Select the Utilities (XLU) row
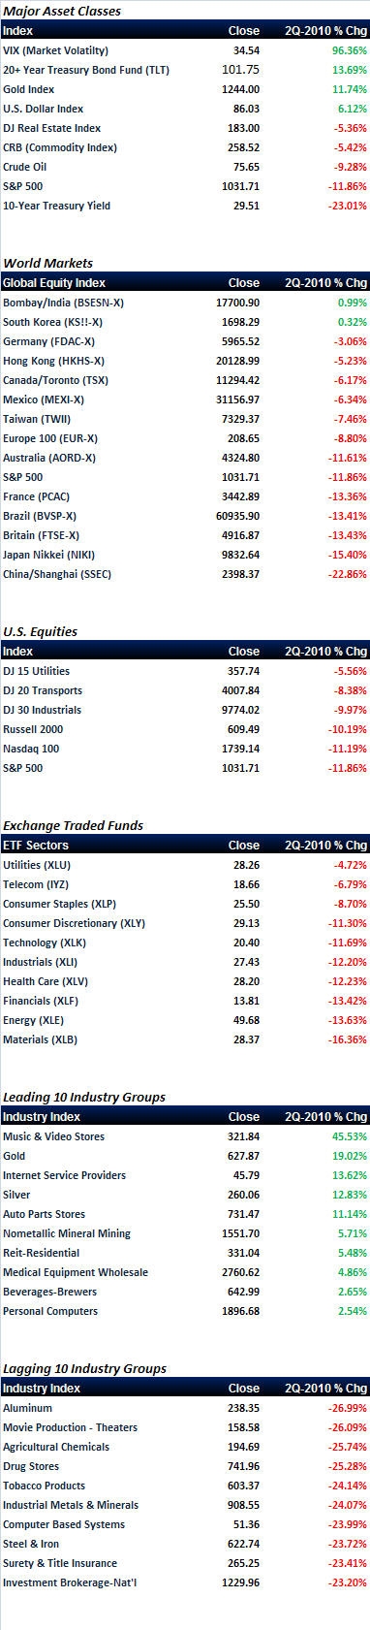 tap(185, 865)
